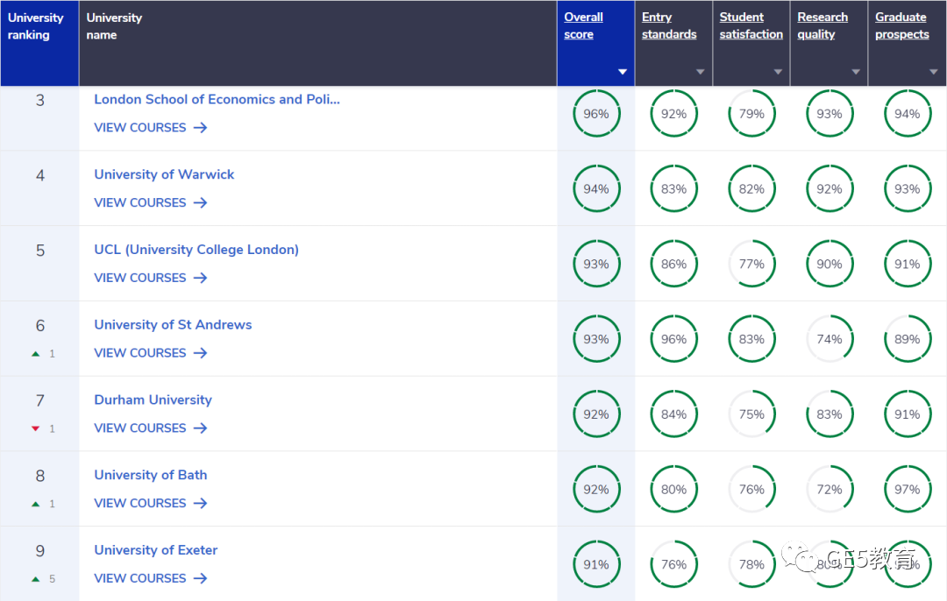Open University of Bath link
Viewport: 947px width, 601px height.
[151, 475]
